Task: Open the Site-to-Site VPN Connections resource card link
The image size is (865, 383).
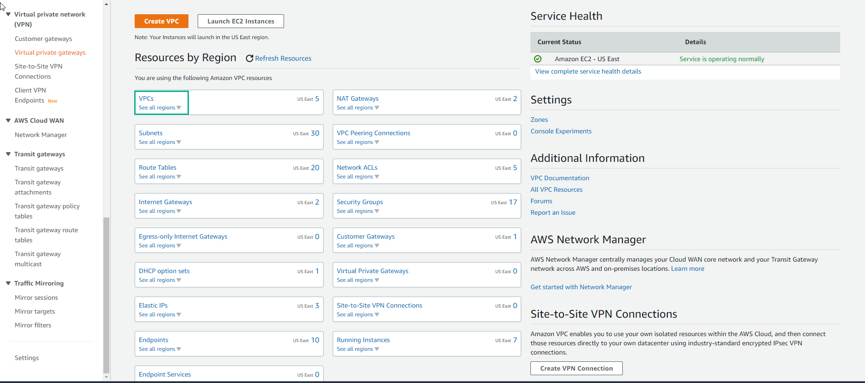Action: (x=379, y=305)
